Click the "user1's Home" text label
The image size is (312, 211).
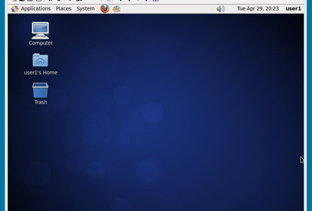tap(40, 73)
